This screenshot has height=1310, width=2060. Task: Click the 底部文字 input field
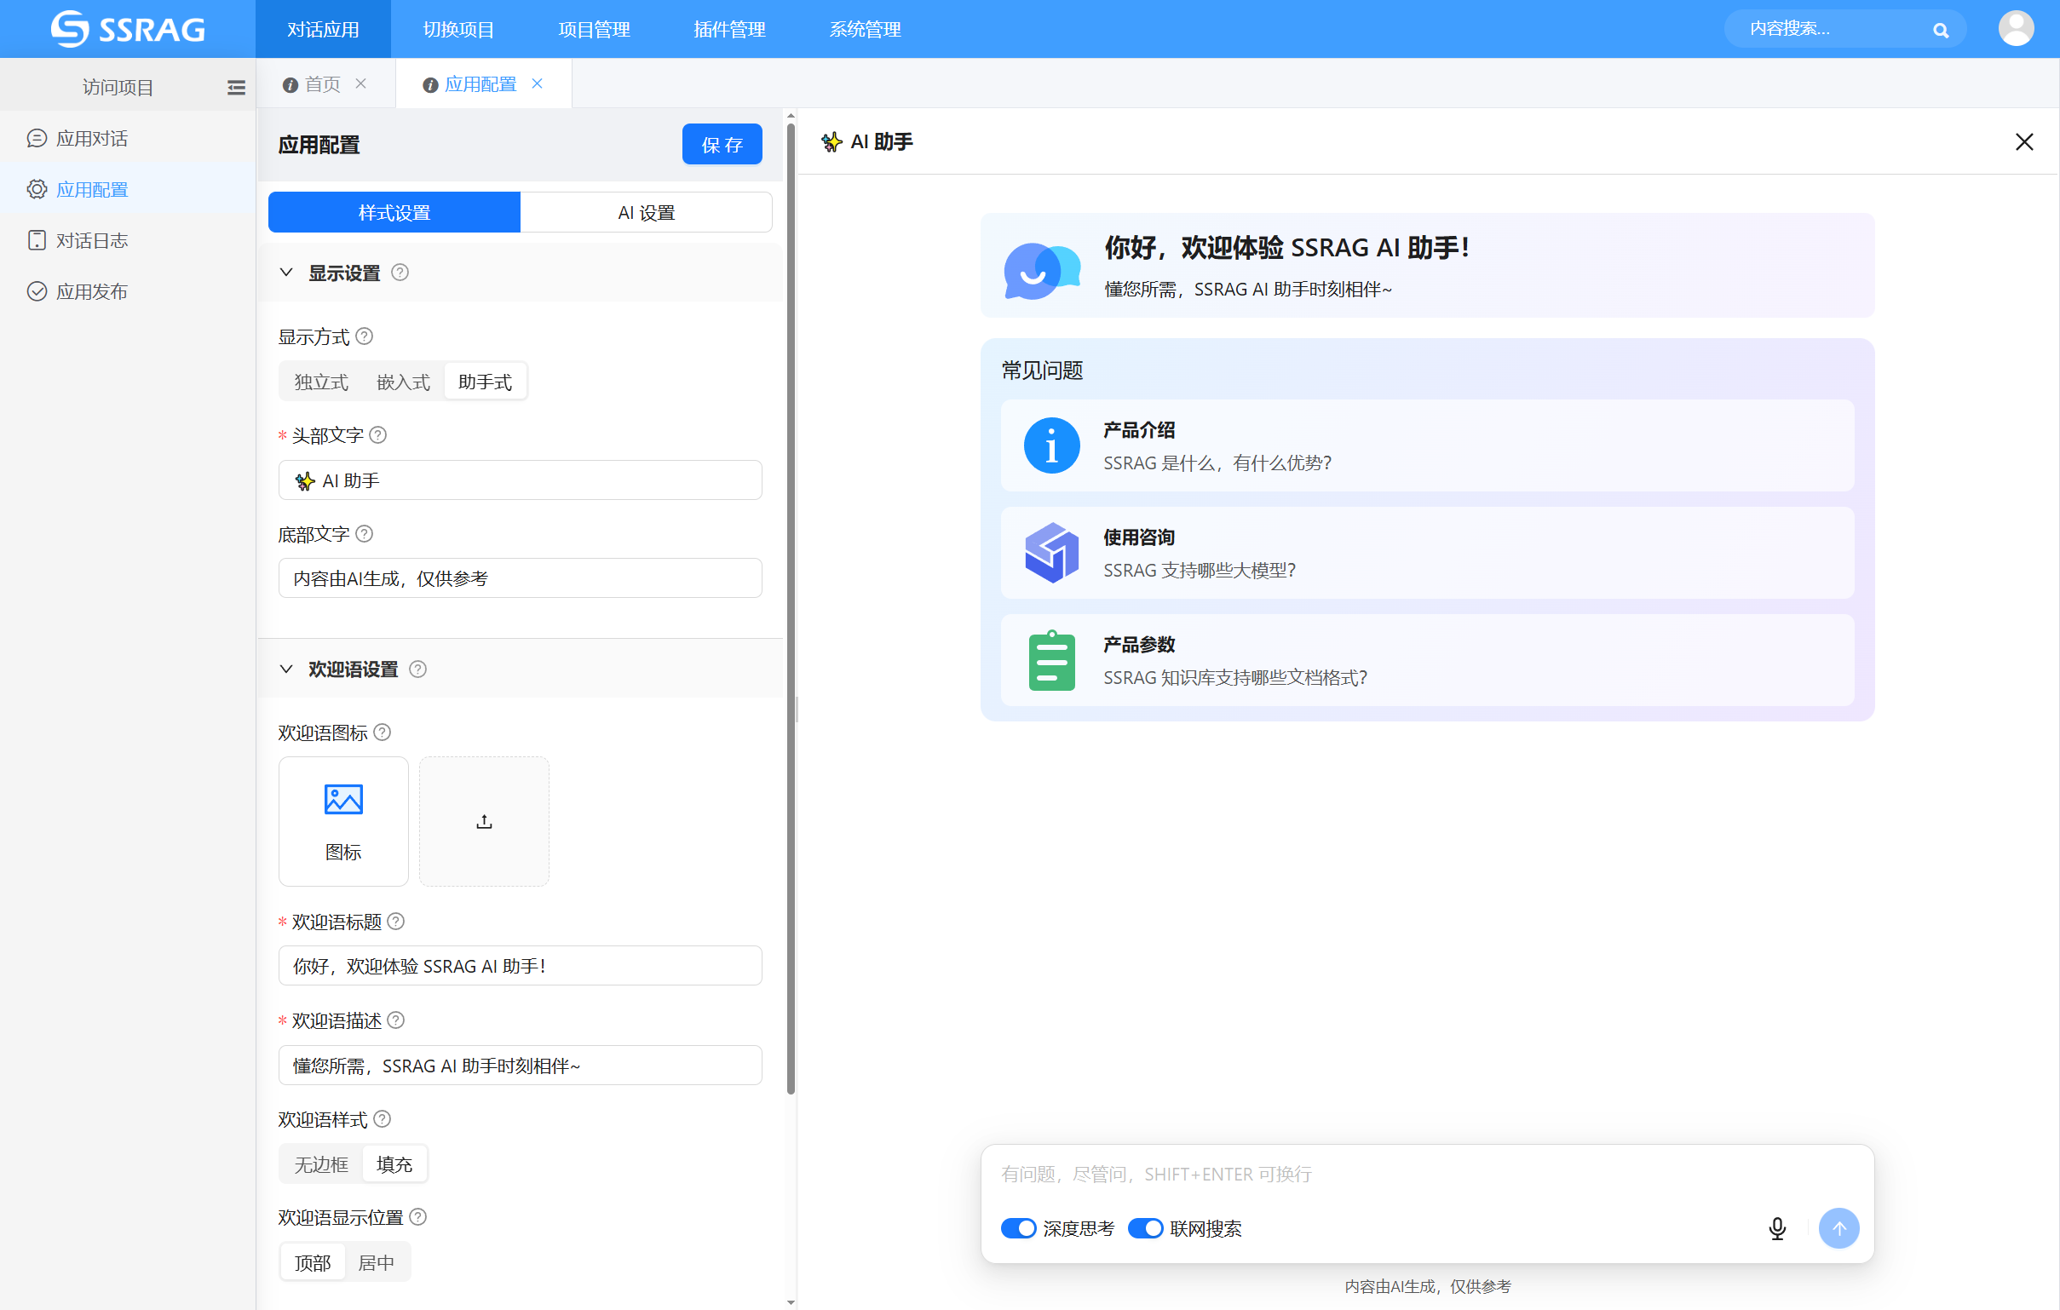tap(521, 579)
